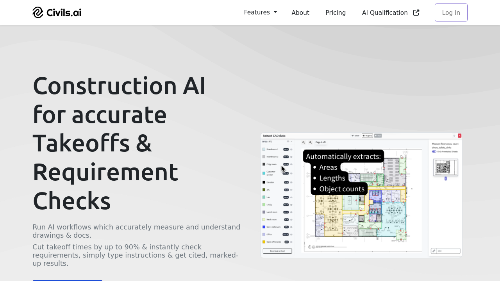Enable the Only Annotated Sheets toggle

tap(434, 152)
